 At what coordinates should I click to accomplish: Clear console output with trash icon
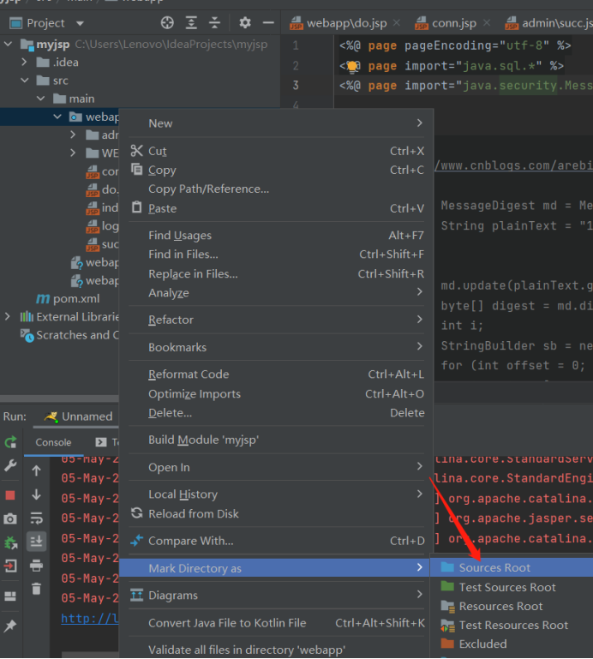coord(36,589)
